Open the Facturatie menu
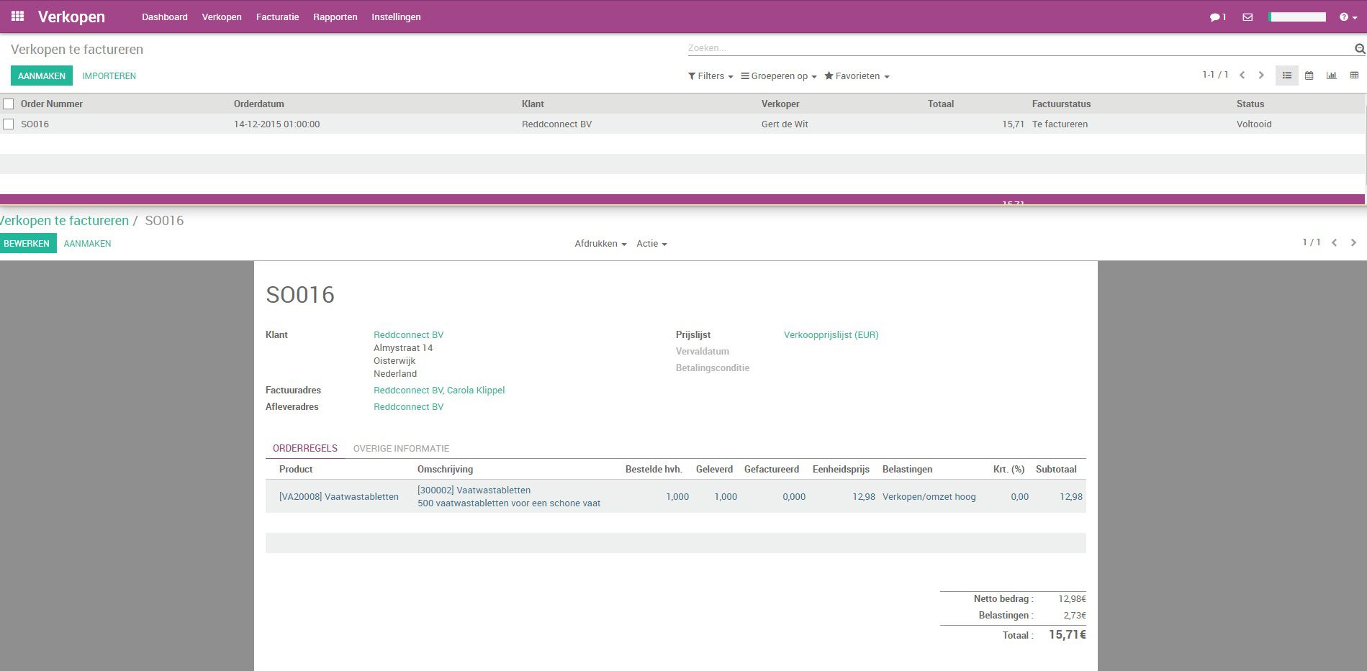Image resolution: width=1367 pixels, height=671 pixels. click(276, 17)
